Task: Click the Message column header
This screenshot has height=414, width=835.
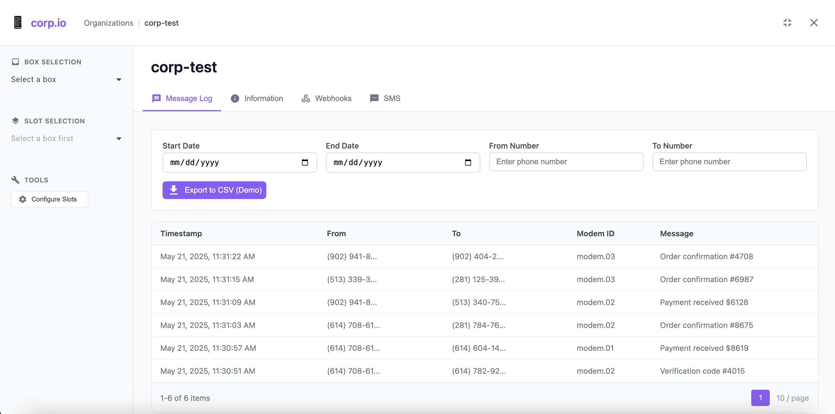Action: pyautogui.click(x=677, y=233)
